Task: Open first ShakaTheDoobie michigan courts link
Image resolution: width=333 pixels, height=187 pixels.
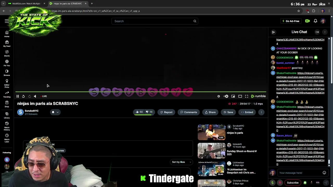Action: [x=300, y=85]
